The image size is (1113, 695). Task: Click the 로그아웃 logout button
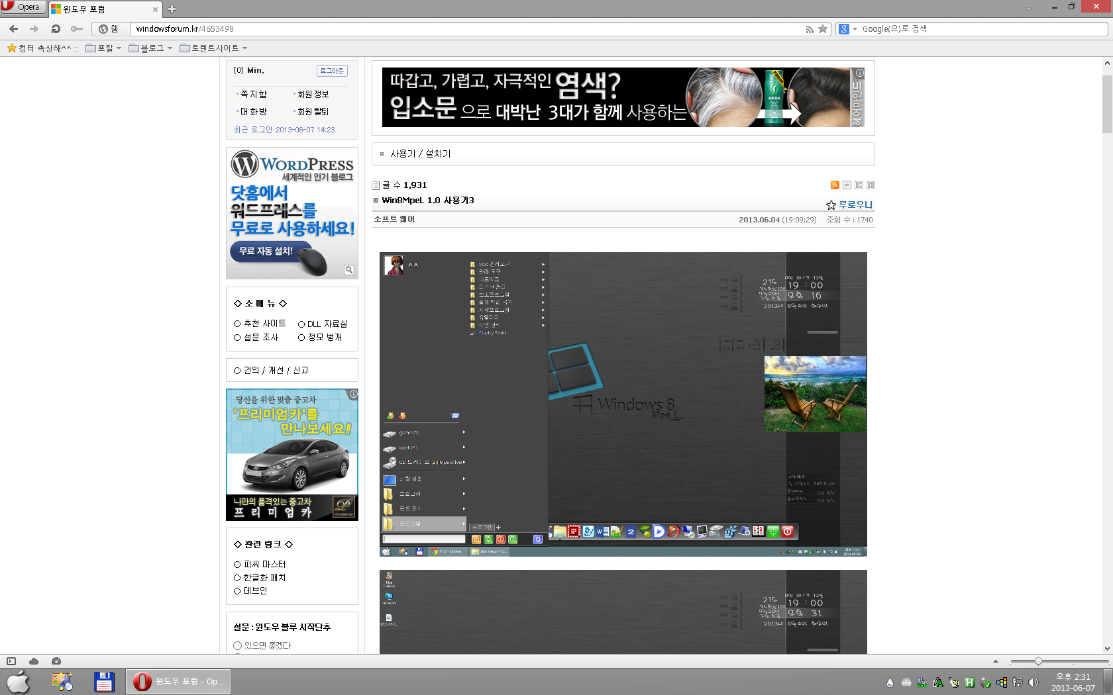tap(332, 71)
